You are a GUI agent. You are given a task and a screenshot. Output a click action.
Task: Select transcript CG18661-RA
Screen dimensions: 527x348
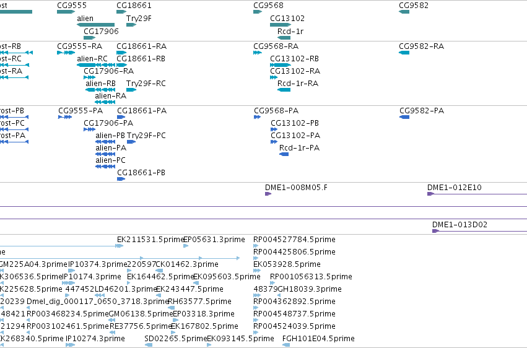point(141,46)
